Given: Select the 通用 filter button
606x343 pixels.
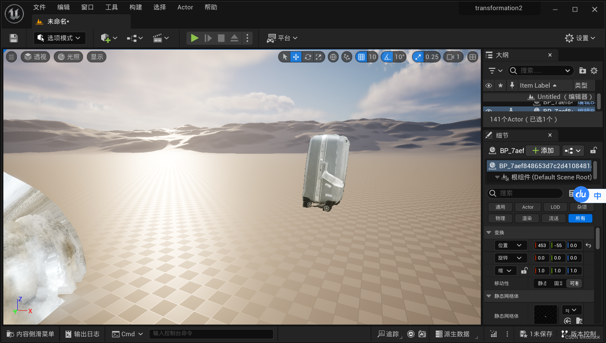Looking at the screenshot, I should tap(500, 207).
